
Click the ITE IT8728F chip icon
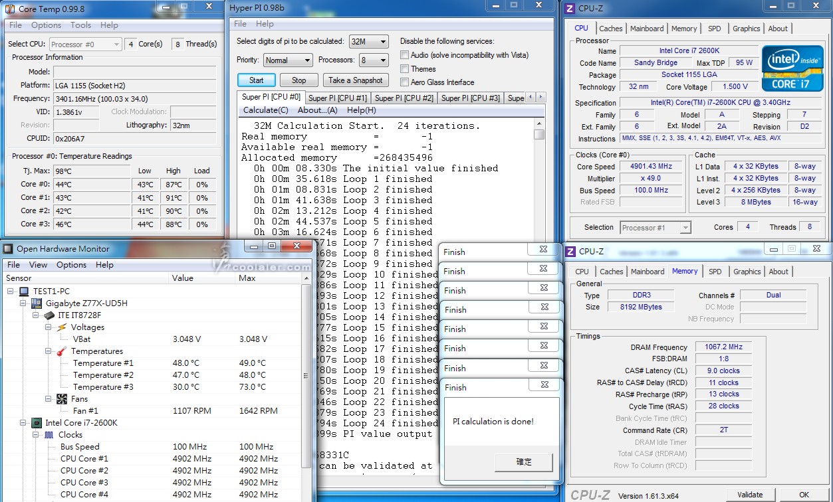pyautogui.click(x=49, y=315)
